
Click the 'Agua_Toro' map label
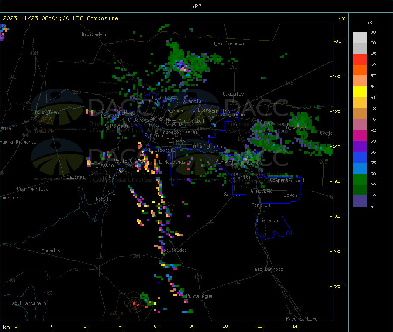[47, 113]
